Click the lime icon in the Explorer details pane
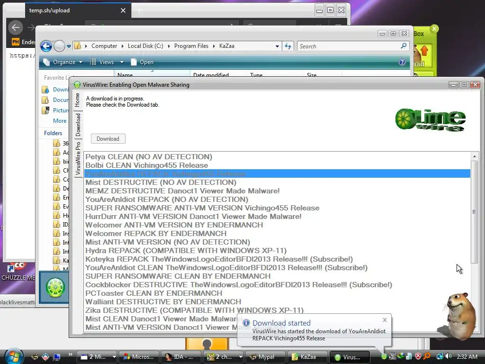 [55, 287]
